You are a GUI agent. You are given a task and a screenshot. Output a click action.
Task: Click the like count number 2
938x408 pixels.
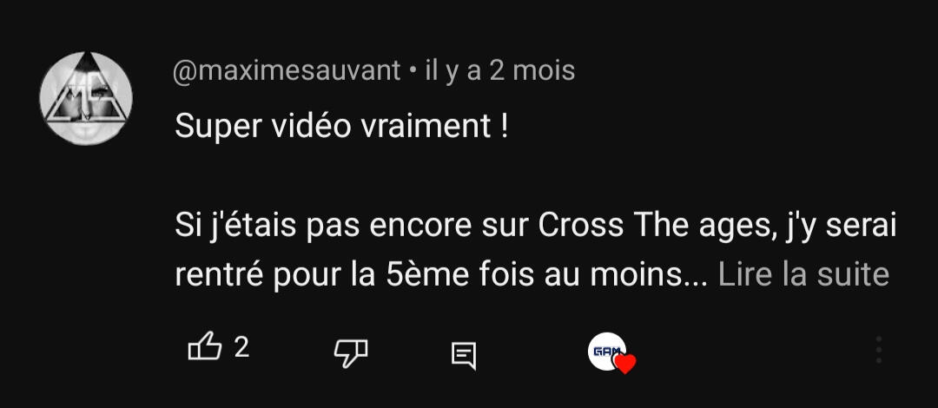pyautogui.click(x=241, y=347)
